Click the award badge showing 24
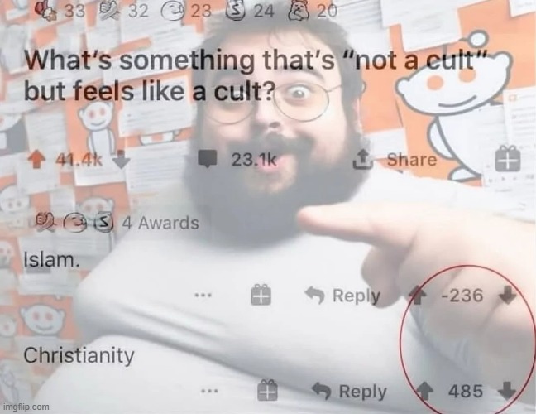Screen dimensions: 536x414 pyautogui.click(x=251, y=12)
